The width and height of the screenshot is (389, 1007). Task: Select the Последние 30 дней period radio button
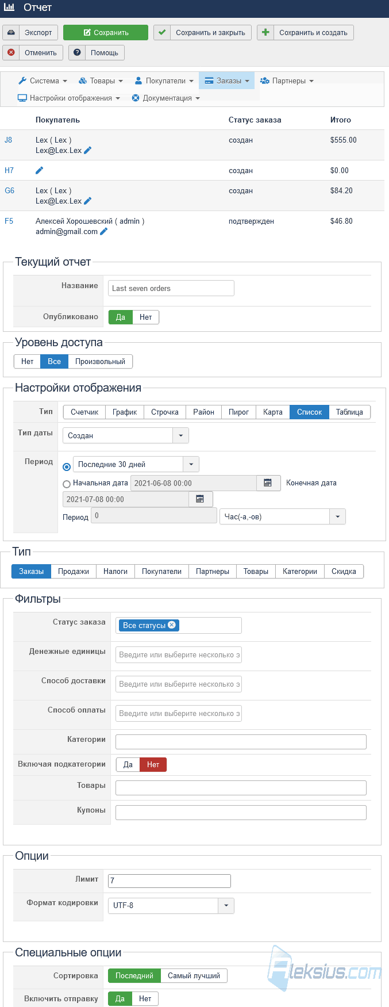click(x=67, y=466)
